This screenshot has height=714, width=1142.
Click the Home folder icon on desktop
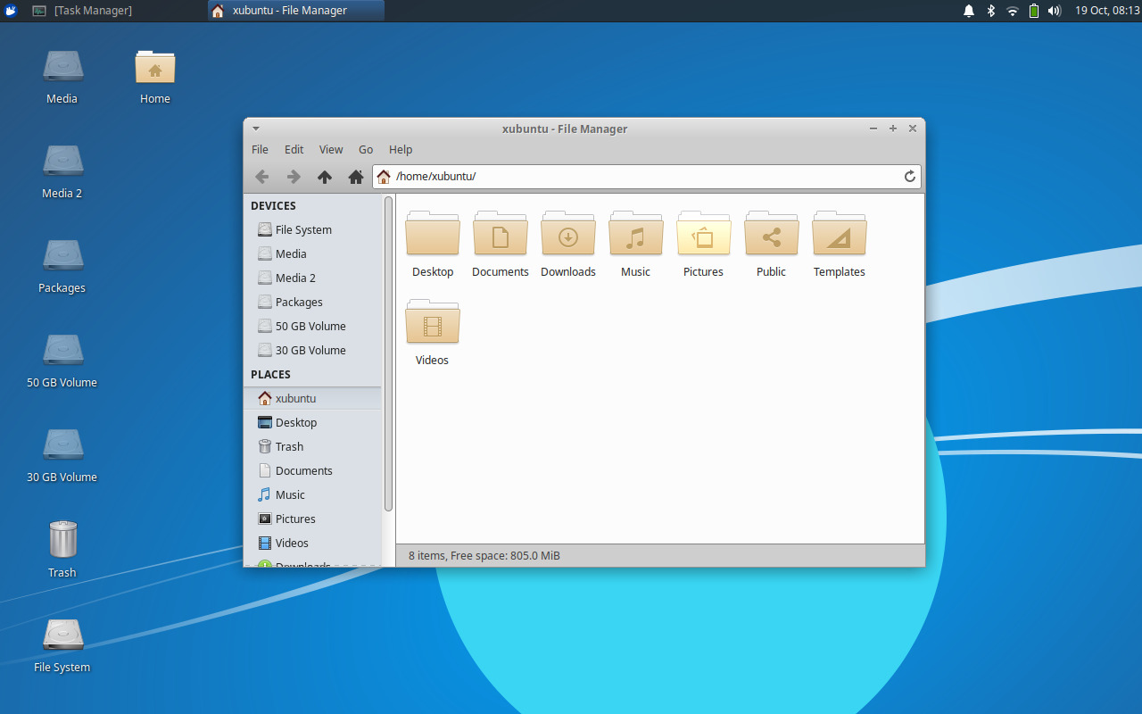(155, 68)
